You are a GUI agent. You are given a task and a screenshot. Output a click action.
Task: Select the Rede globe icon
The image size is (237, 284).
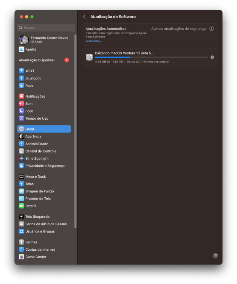coord(21,86)
